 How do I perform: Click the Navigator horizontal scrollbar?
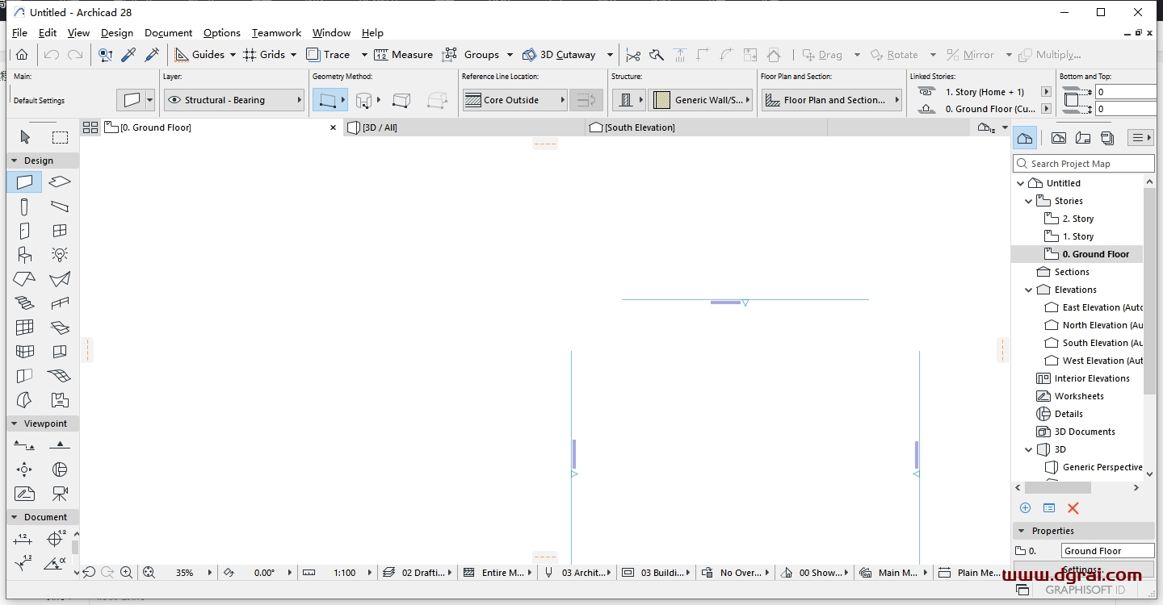click(1058, 488)
